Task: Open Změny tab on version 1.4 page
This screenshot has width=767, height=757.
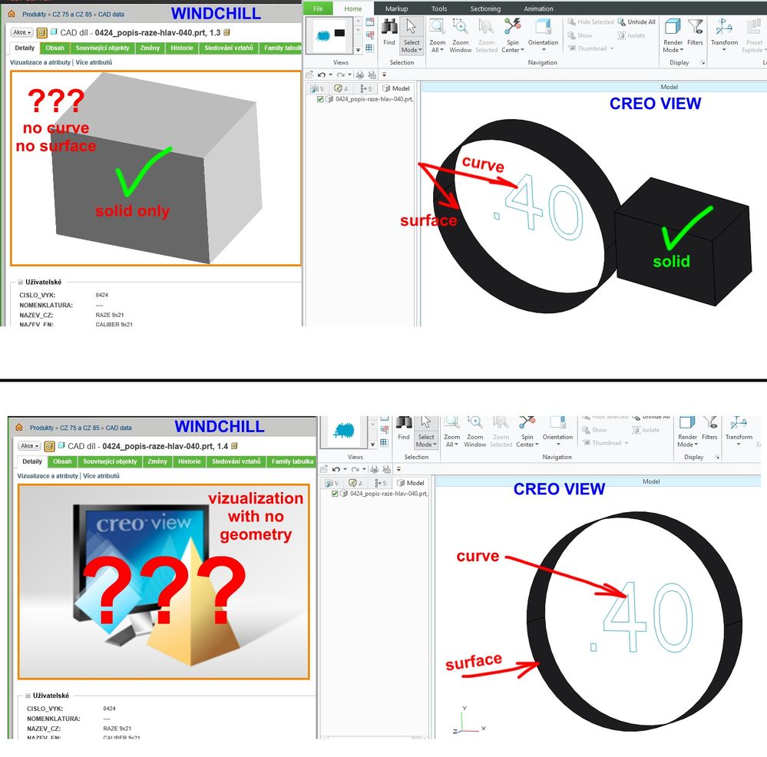Action: click(157, 461)
